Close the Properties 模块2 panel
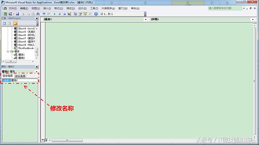This screenshot has height=145, width=259. [37, 67]
